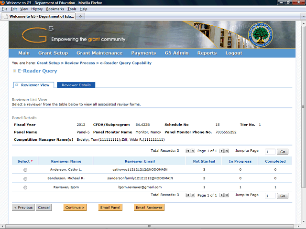The image size is (306, 229).
Task: Click the Email Reviewer button
Action: pos(149,208)
